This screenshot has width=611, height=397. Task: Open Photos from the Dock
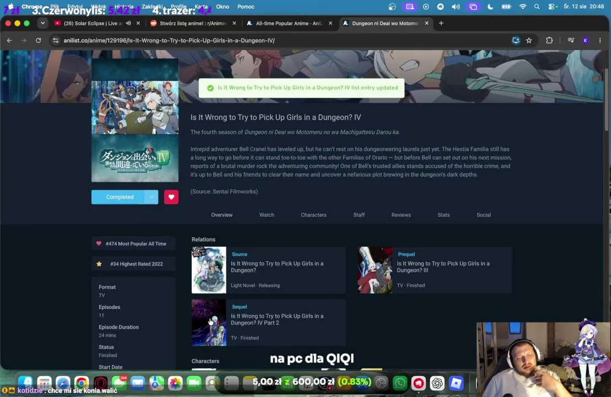click(175, 383)
